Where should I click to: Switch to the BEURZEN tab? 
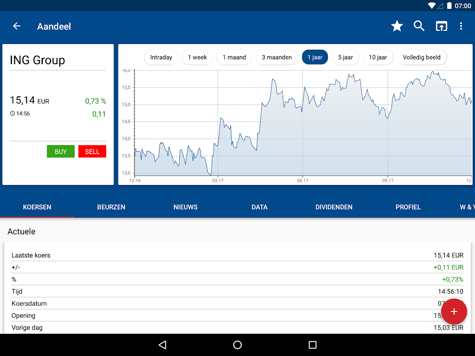[111, 207]
